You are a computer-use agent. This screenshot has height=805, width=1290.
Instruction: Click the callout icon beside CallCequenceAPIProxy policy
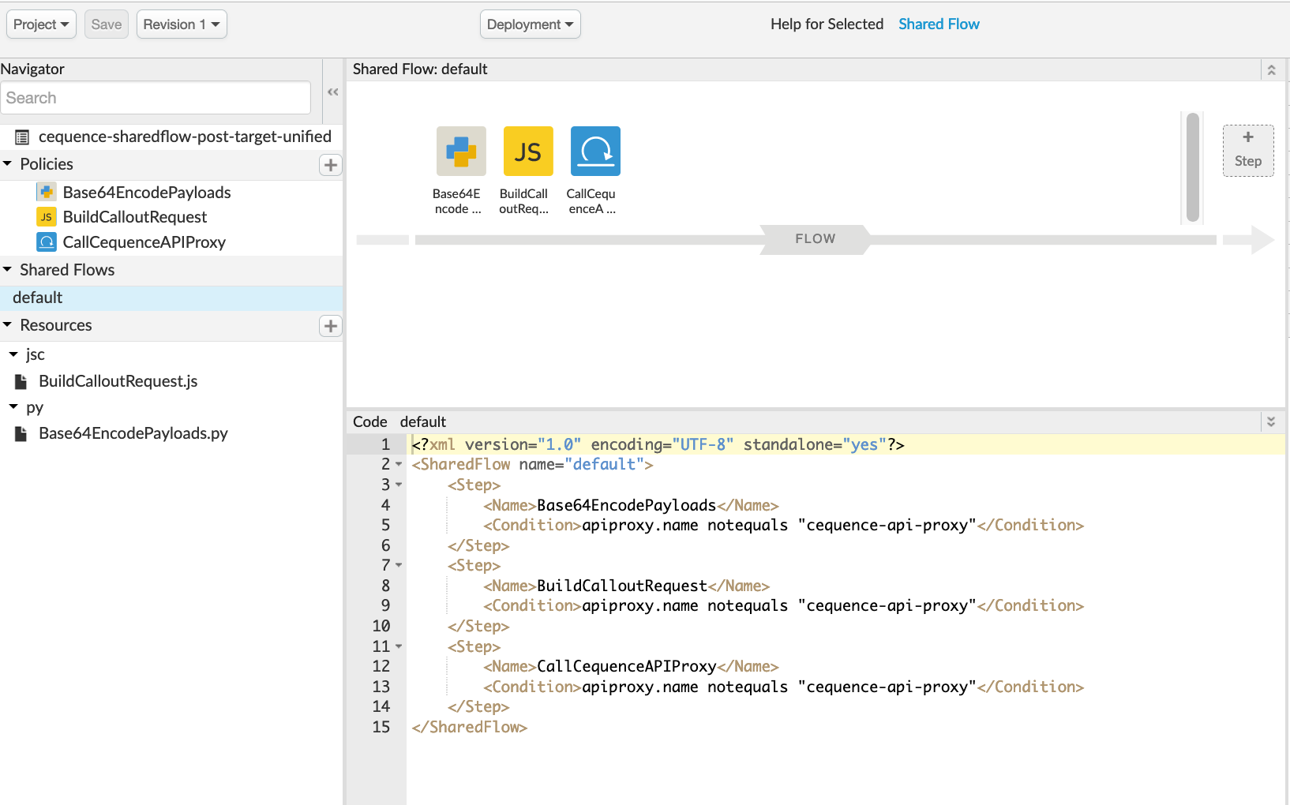tap(46, 241)
